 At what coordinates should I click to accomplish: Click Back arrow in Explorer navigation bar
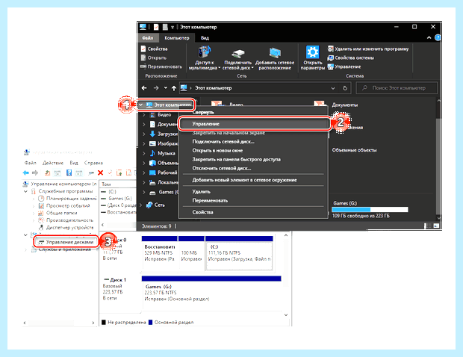pyautogui.click(x=144, y=88)
